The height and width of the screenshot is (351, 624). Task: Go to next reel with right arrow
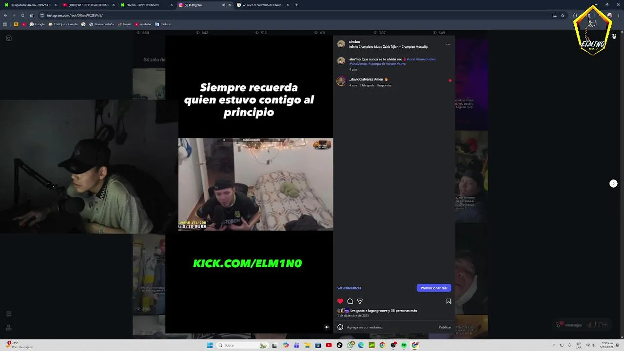pyautogui.click(x=613, y=183)
